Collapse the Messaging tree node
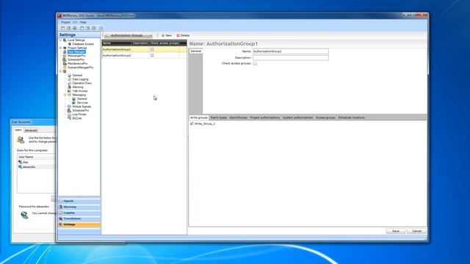The image size is (470, 264). [65, 95]
